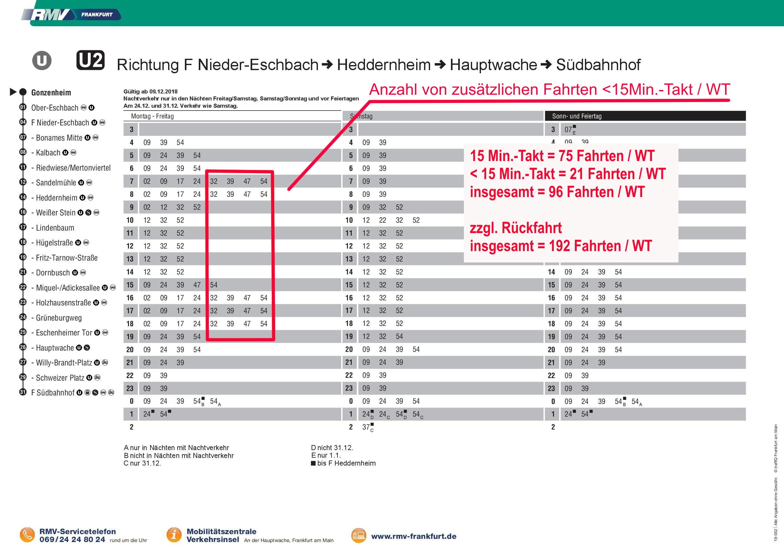
Task: Click the 22 departure in Samstag hour 10
Action: 382,220
